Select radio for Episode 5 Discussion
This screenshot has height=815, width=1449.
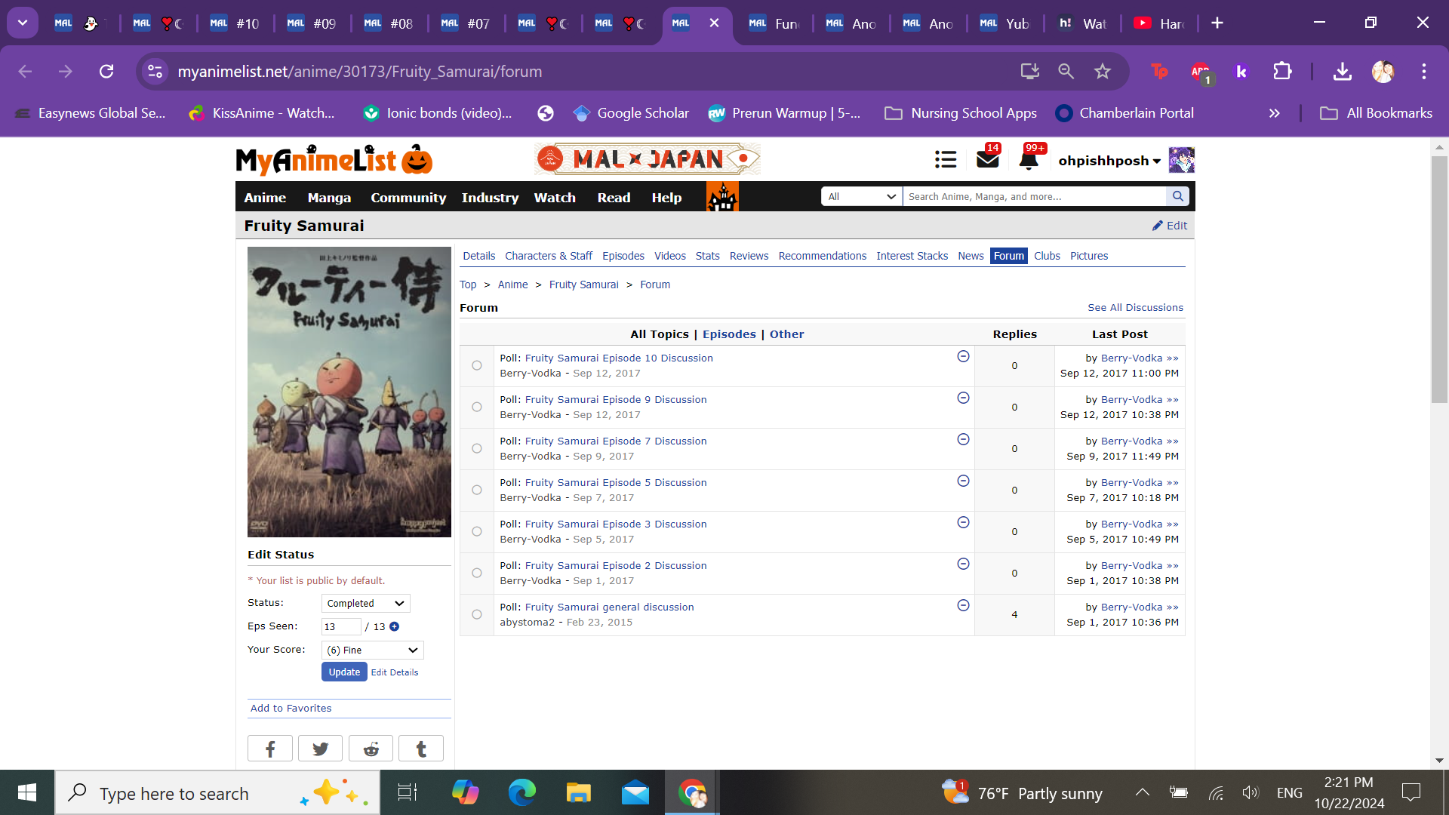coord(476,490)
